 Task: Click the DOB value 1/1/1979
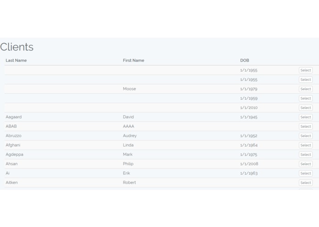coord(249,89)
